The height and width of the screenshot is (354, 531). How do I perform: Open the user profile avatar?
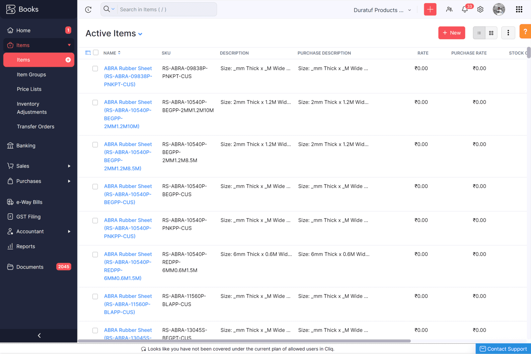499,9
